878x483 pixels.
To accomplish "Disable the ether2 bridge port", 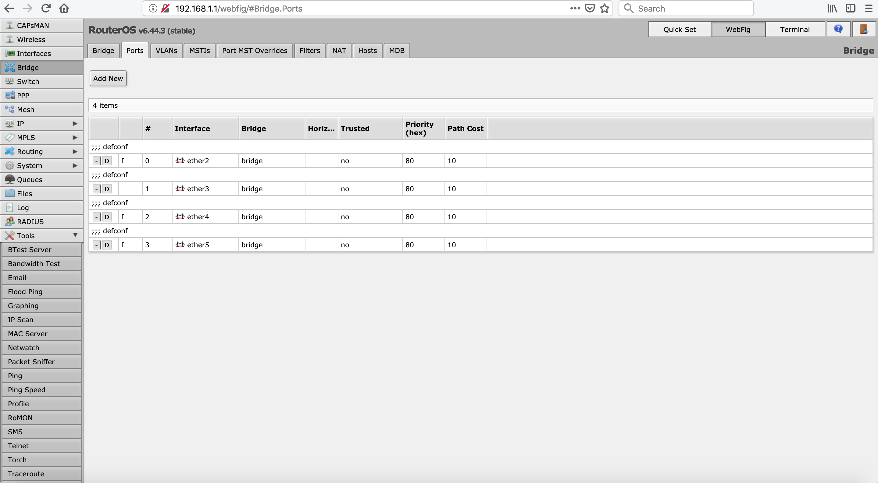I will point(107,161).
